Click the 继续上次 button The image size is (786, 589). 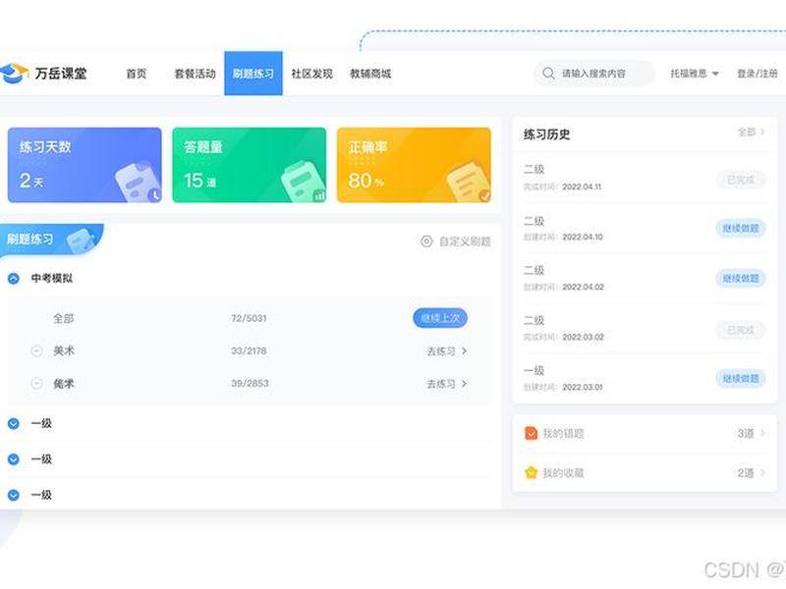click(x=440, y=318)
